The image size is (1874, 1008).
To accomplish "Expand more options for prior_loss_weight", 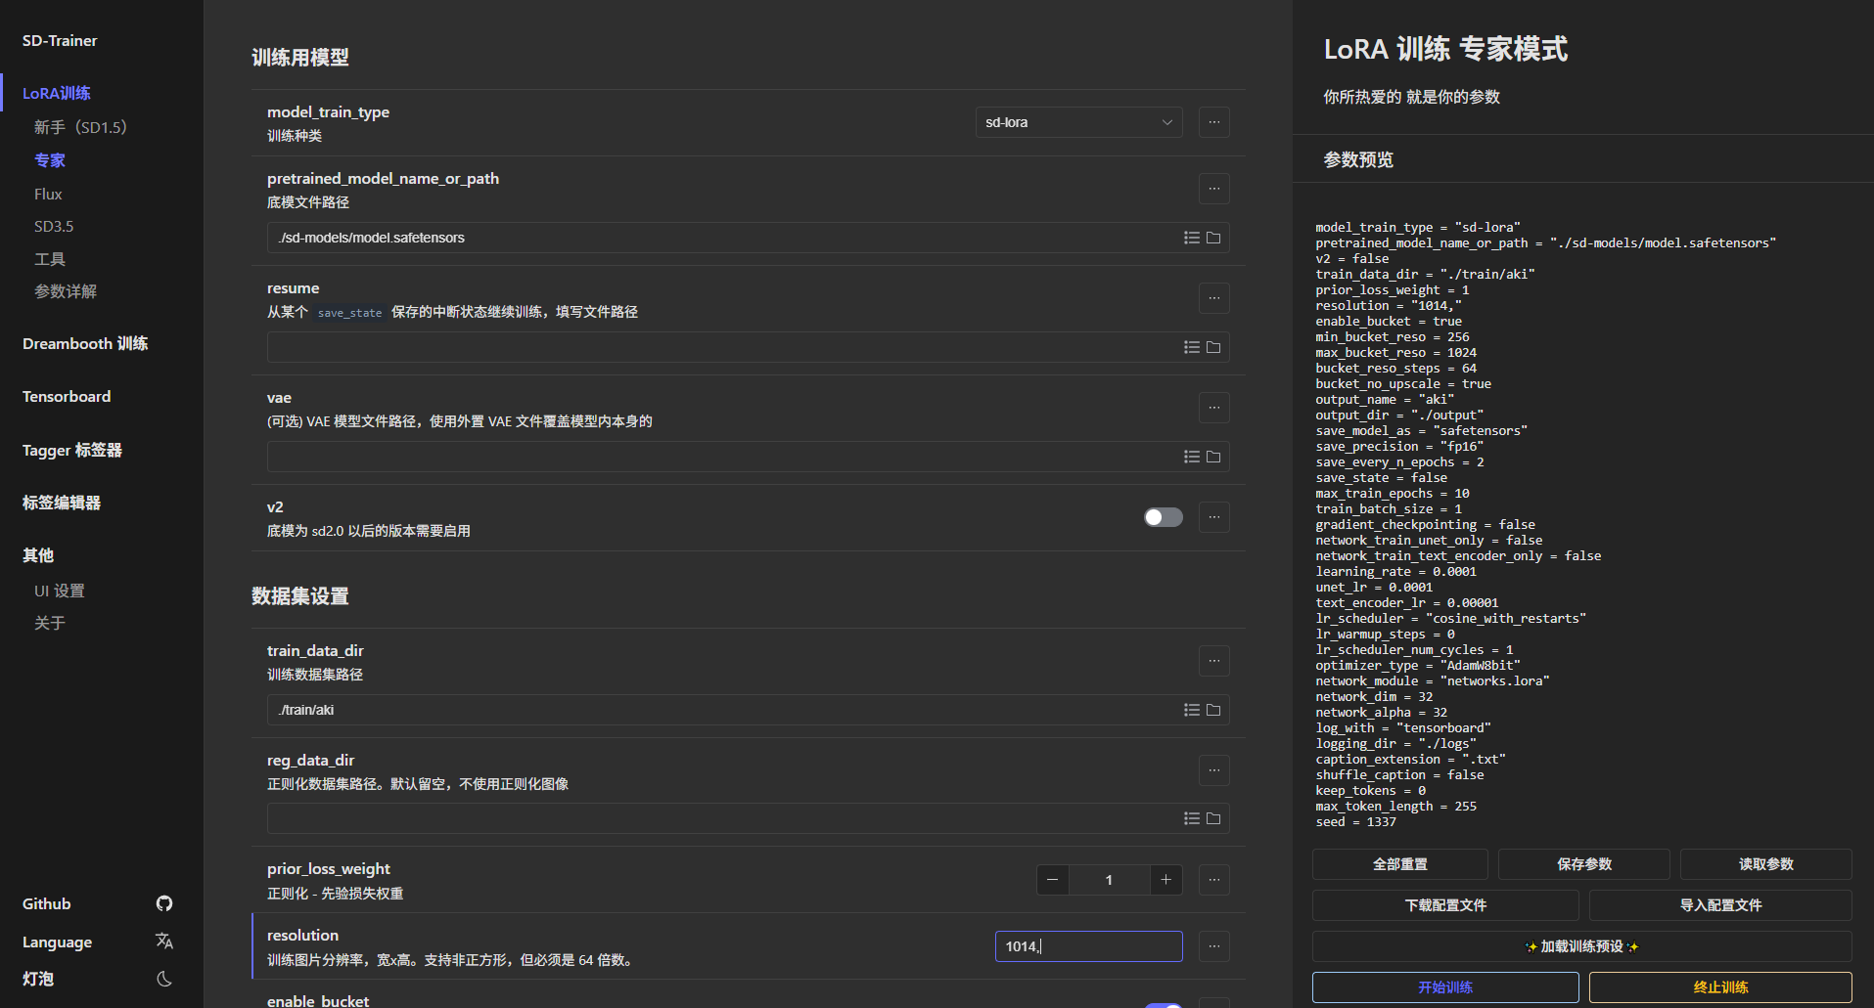I will 1213,880.
